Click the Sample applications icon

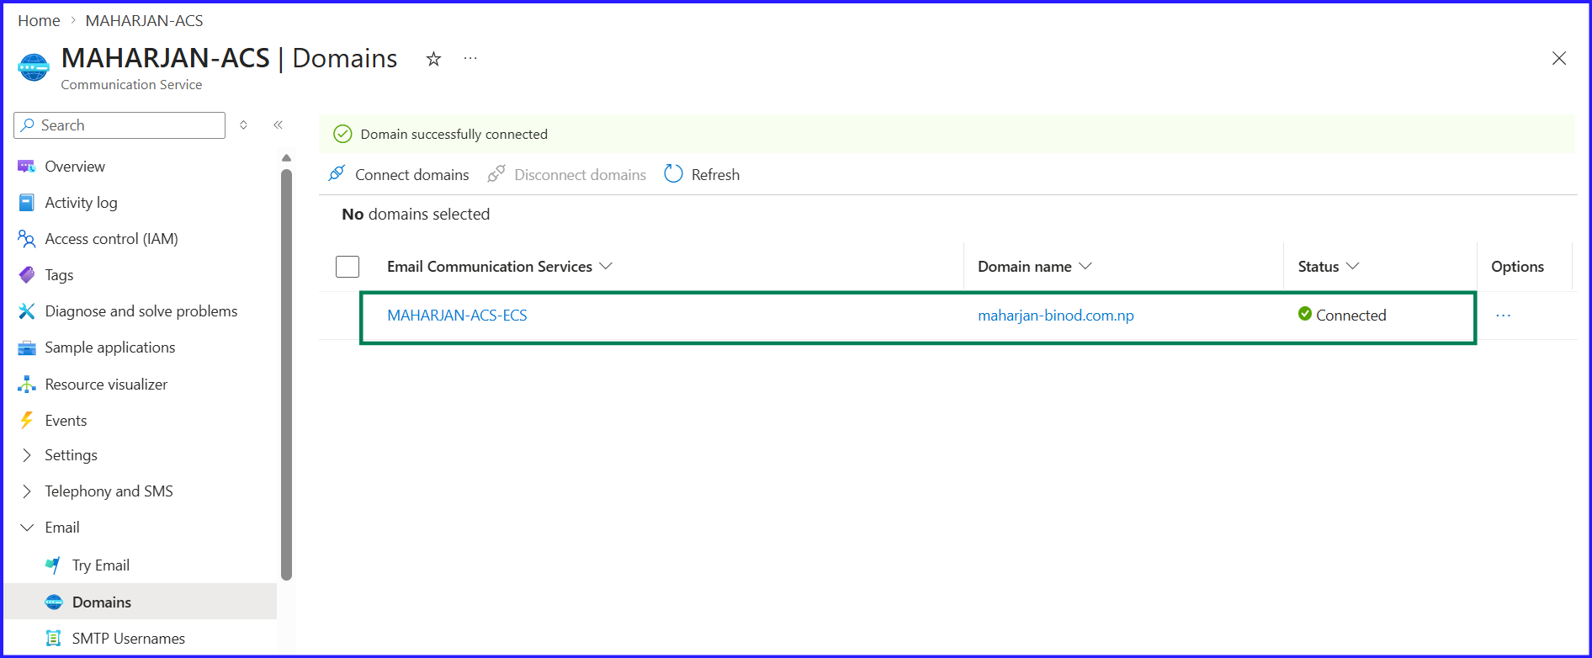[x=27, y=348]
